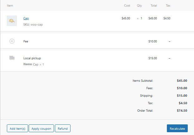Click the Fee total $10.00 in row
The width and height of the screenshot is (194, 135).
click(x=153, y=41)
